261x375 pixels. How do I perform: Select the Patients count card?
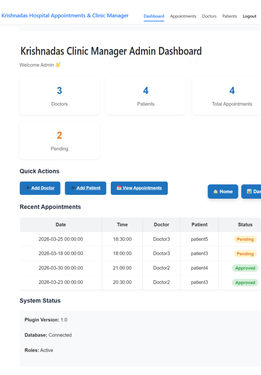[146, 96]
